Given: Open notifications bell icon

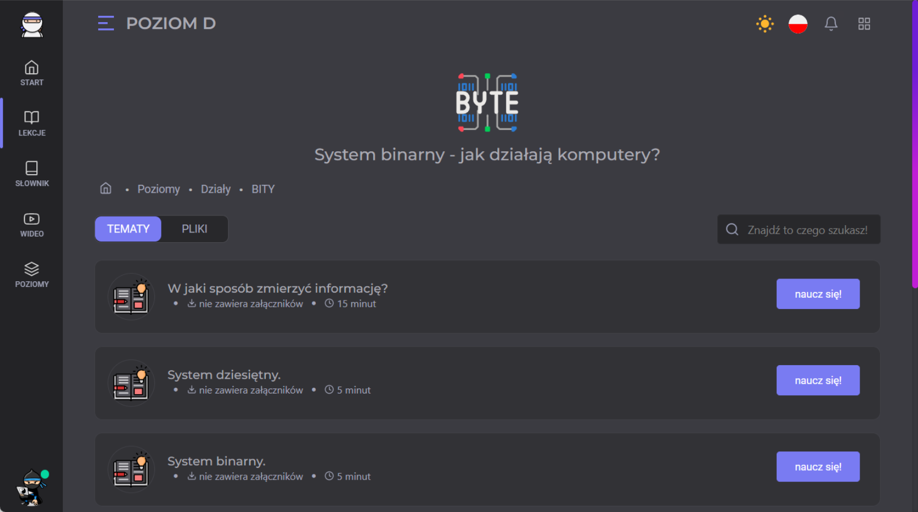Looking at the screenshot, I should (x=831, y=24).
